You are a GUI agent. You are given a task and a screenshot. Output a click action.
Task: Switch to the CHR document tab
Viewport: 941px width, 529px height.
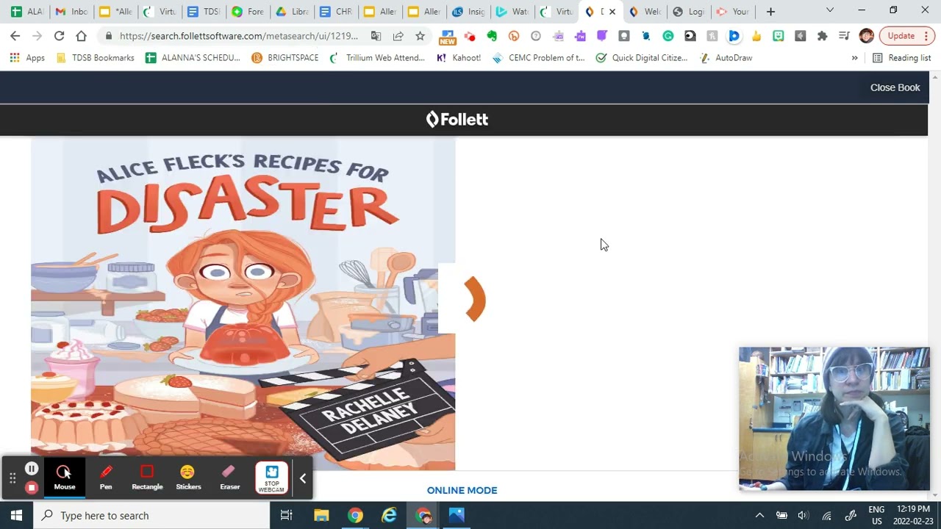(336, 12)
